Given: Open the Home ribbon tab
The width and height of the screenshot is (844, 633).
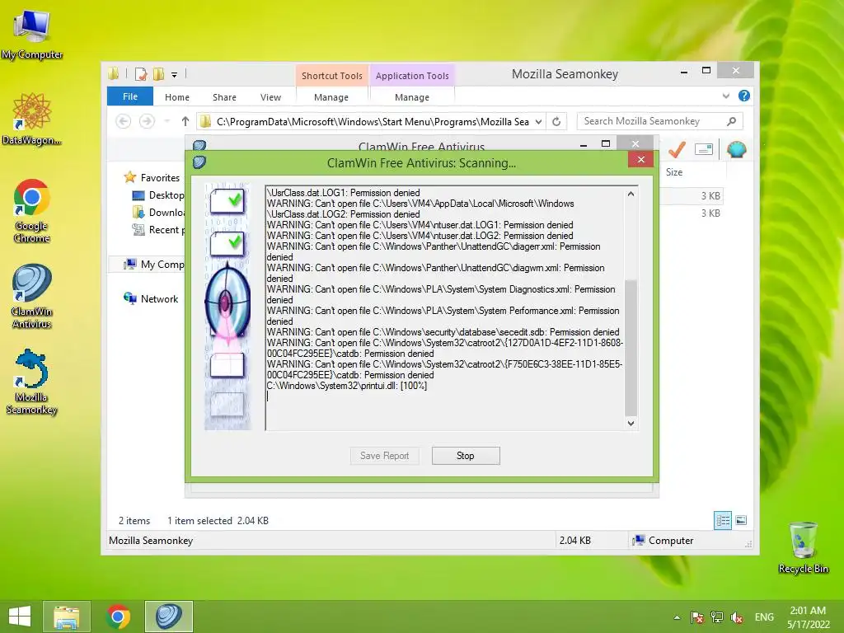Looking at the screenshot, I should 177,97.
